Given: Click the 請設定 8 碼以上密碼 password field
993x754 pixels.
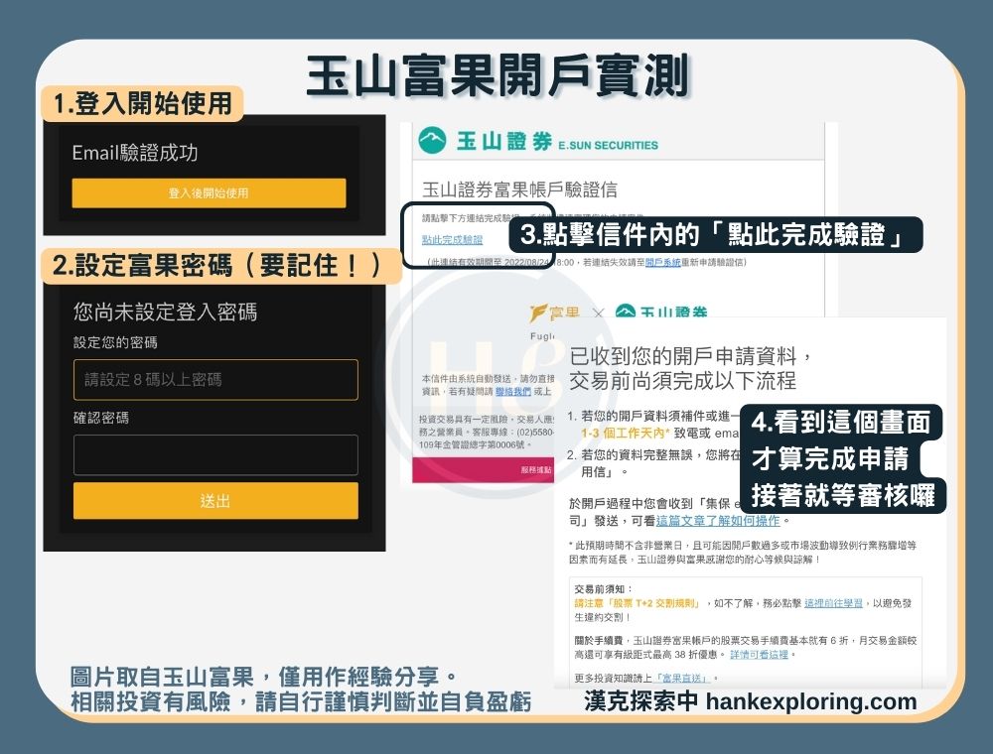Looking at the screenshot, I should pos(215,380).
